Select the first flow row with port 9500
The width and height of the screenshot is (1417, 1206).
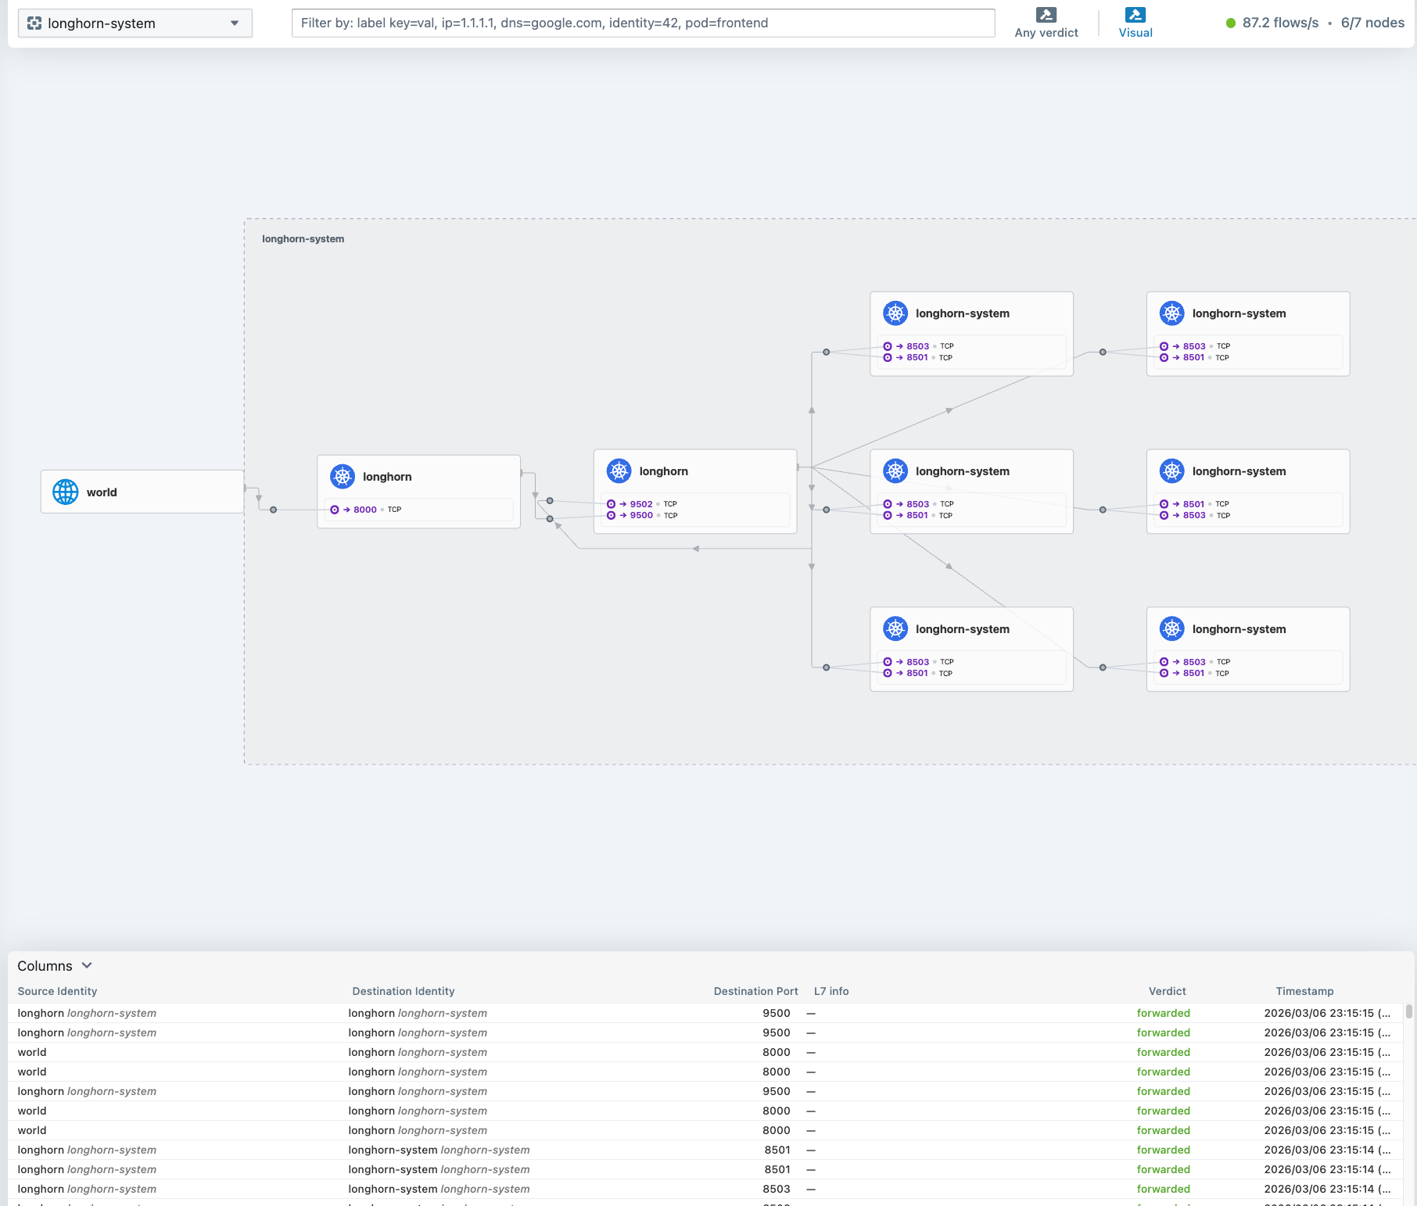[x=547, y=1013]
